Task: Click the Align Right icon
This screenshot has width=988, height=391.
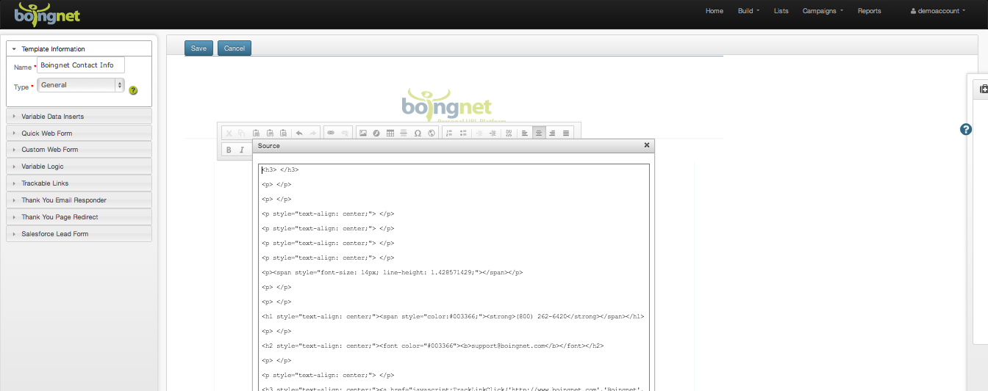Action: (x=552, y=133)
